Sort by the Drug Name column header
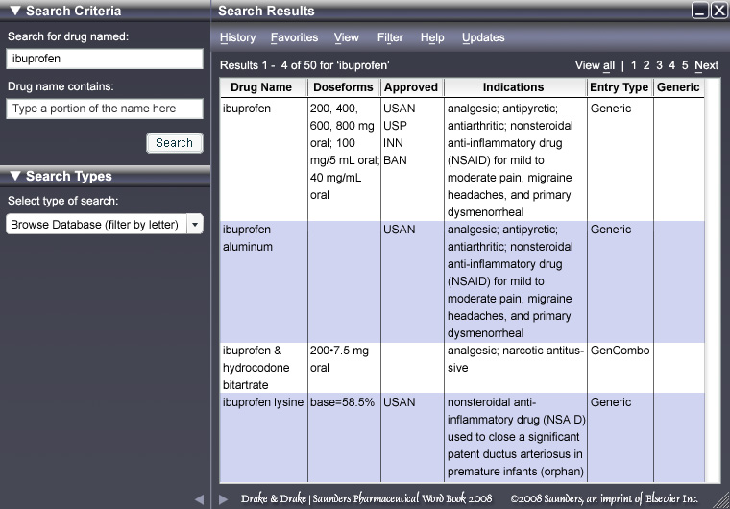Image resolution: width=730 pixels, height=509 pixels. (261, 87)
